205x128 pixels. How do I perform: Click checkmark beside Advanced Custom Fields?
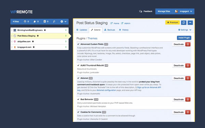click(x=78, y=44)
